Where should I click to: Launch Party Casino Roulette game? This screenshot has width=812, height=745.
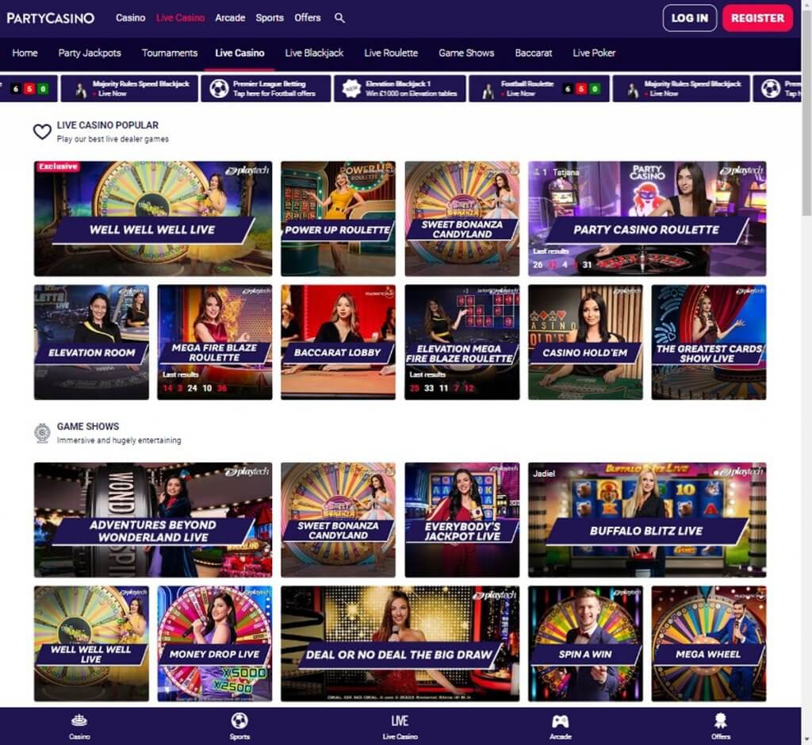click(647, 218)
